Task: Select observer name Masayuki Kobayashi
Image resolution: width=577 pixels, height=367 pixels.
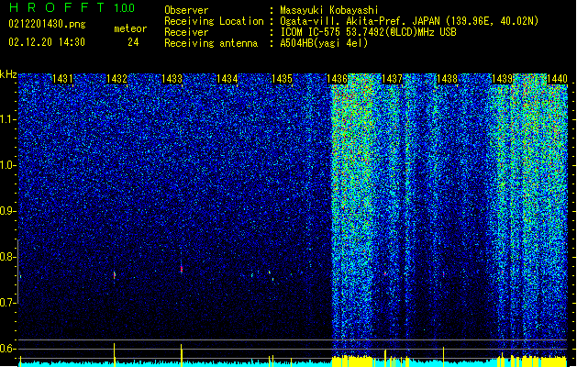Action: 329,10
